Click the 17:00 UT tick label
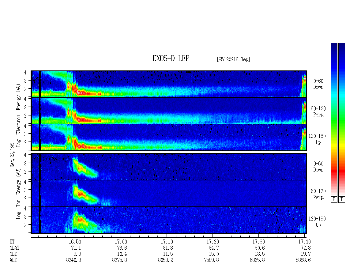This screenshot has width=346, height=268. tap(121, 242)
